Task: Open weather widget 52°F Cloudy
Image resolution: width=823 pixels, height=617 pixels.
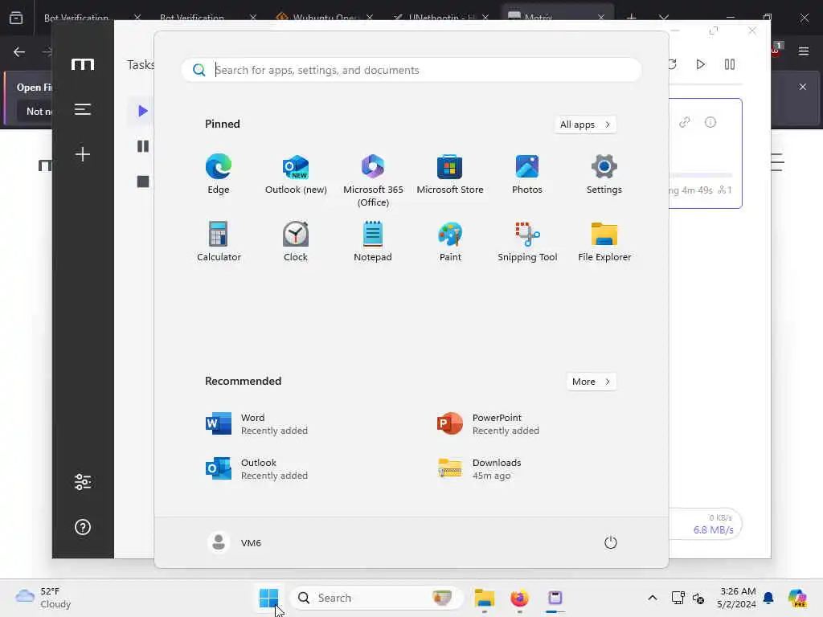Action: [x=43, y=598]
